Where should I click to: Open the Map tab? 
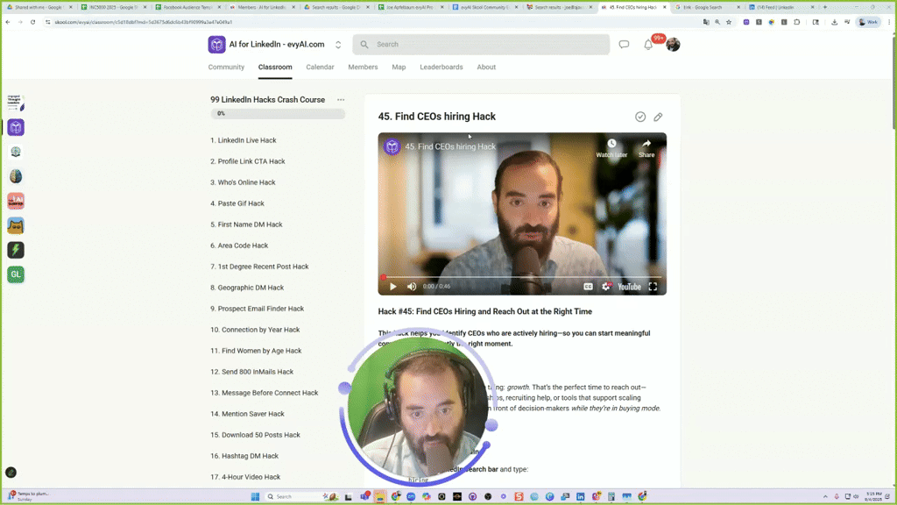(x=399, y=67)
